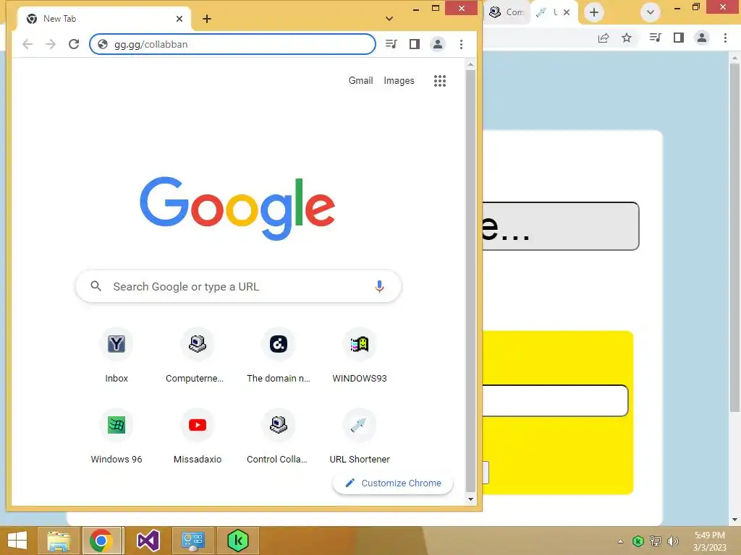Image resolution: width=741 pixels, height=555 pixels.
Task: Click the back arrow in front Chrome window
Action: click(x=27, y=44)
